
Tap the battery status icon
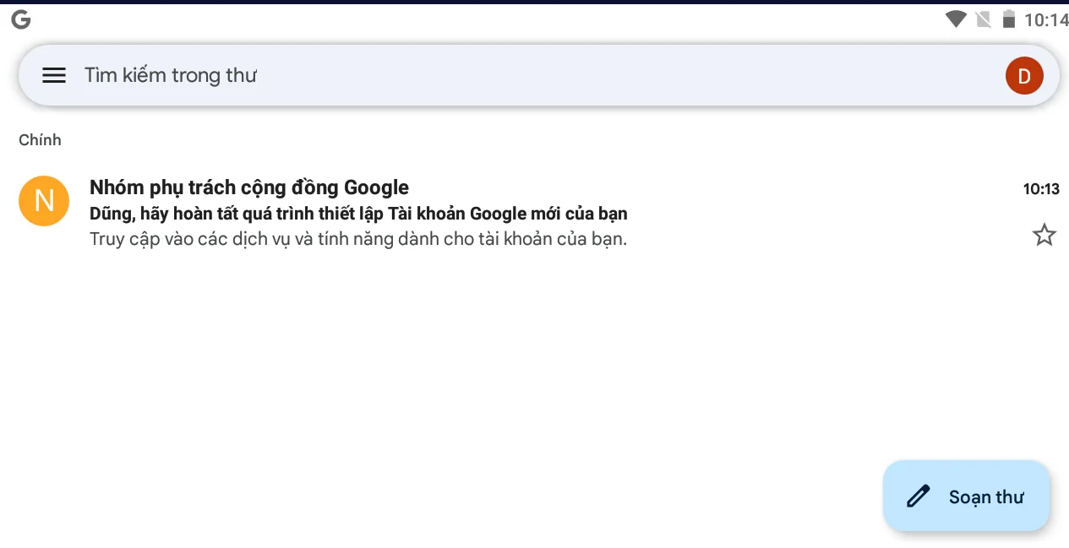click(1008, 19)
